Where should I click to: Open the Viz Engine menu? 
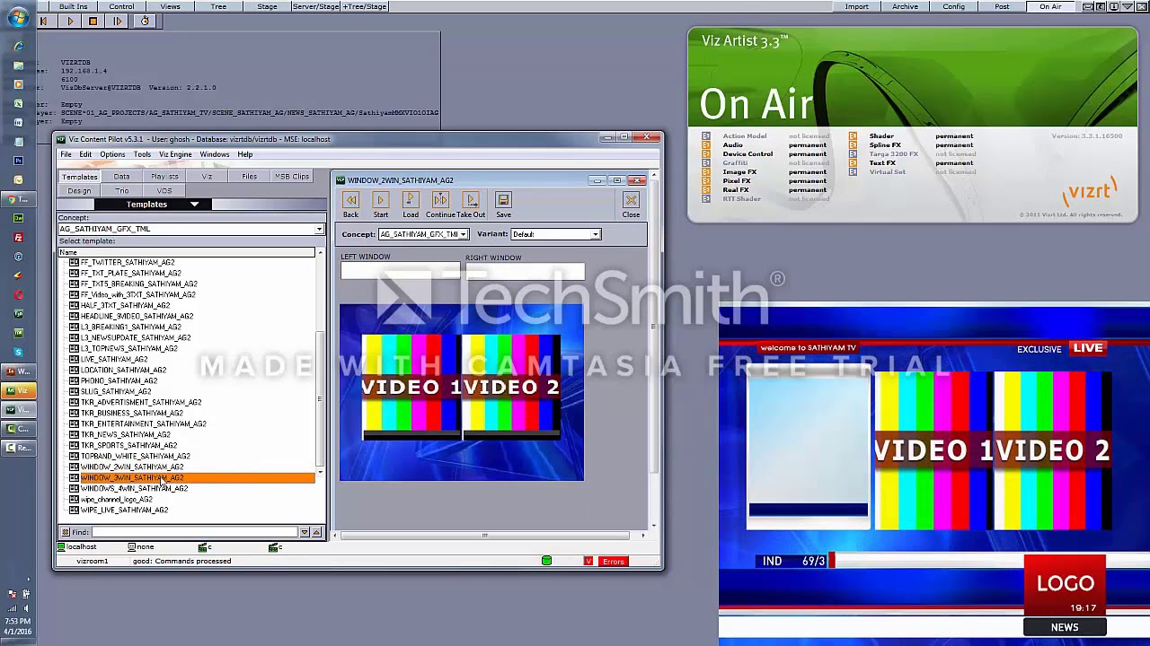pos(175,154)
